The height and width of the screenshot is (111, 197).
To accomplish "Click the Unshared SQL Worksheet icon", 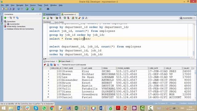I will (x=73, y=18).
